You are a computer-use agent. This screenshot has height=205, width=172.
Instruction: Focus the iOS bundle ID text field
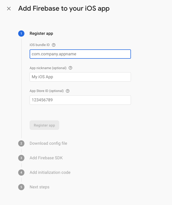tap(80, 54)
